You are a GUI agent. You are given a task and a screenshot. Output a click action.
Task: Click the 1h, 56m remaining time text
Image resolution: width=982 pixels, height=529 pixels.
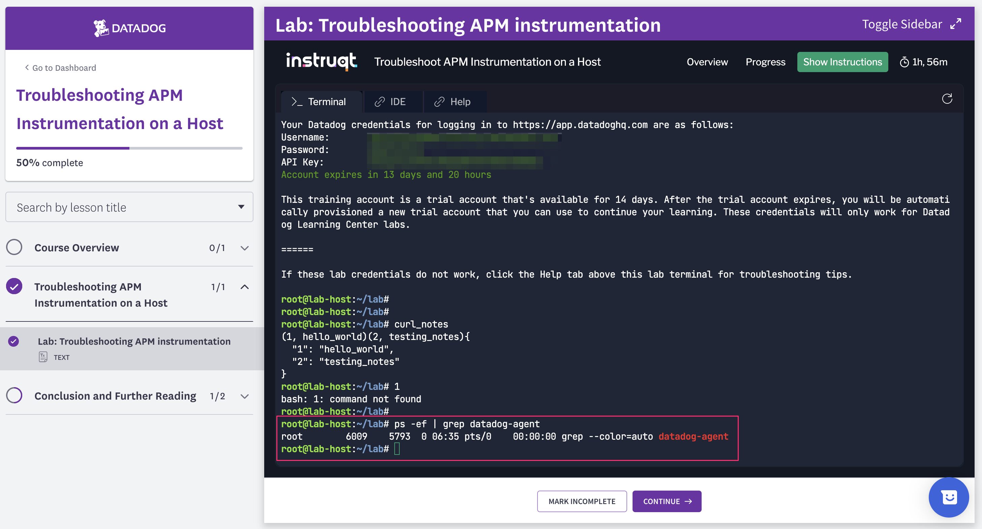930,62
